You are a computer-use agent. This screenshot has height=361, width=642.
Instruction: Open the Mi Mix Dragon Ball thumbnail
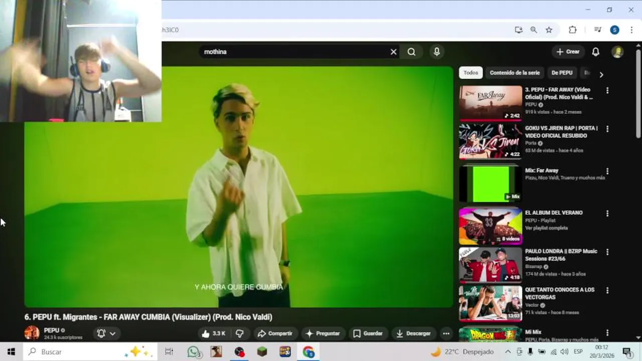pyautogui.click(x=491, y=335)
